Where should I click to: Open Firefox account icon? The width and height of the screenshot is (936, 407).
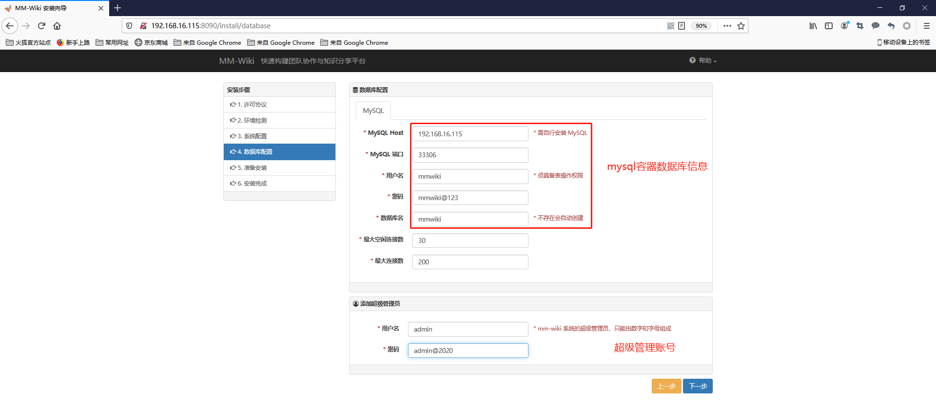tap(844, 26)
